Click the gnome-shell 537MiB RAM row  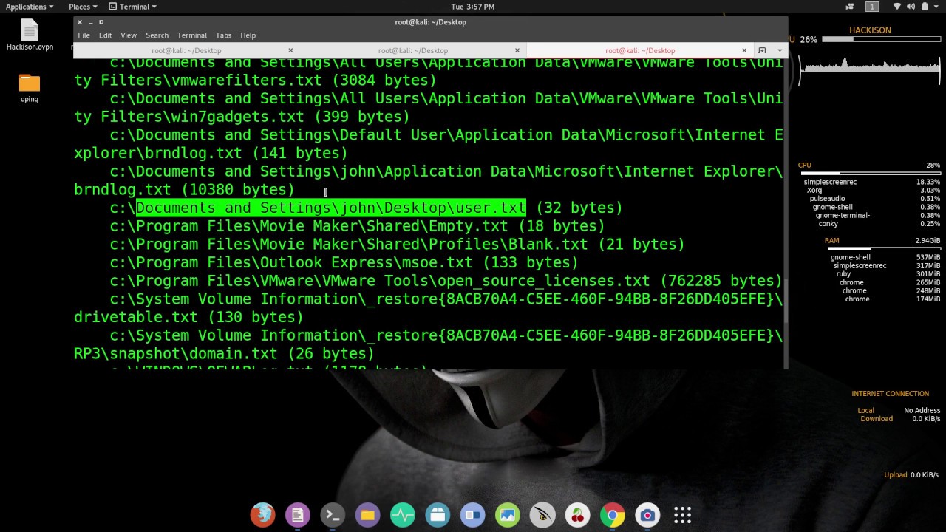point(885,257)
